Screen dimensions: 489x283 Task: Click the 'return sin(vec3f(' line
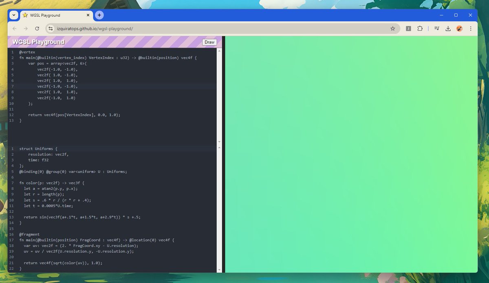(82, 217)
